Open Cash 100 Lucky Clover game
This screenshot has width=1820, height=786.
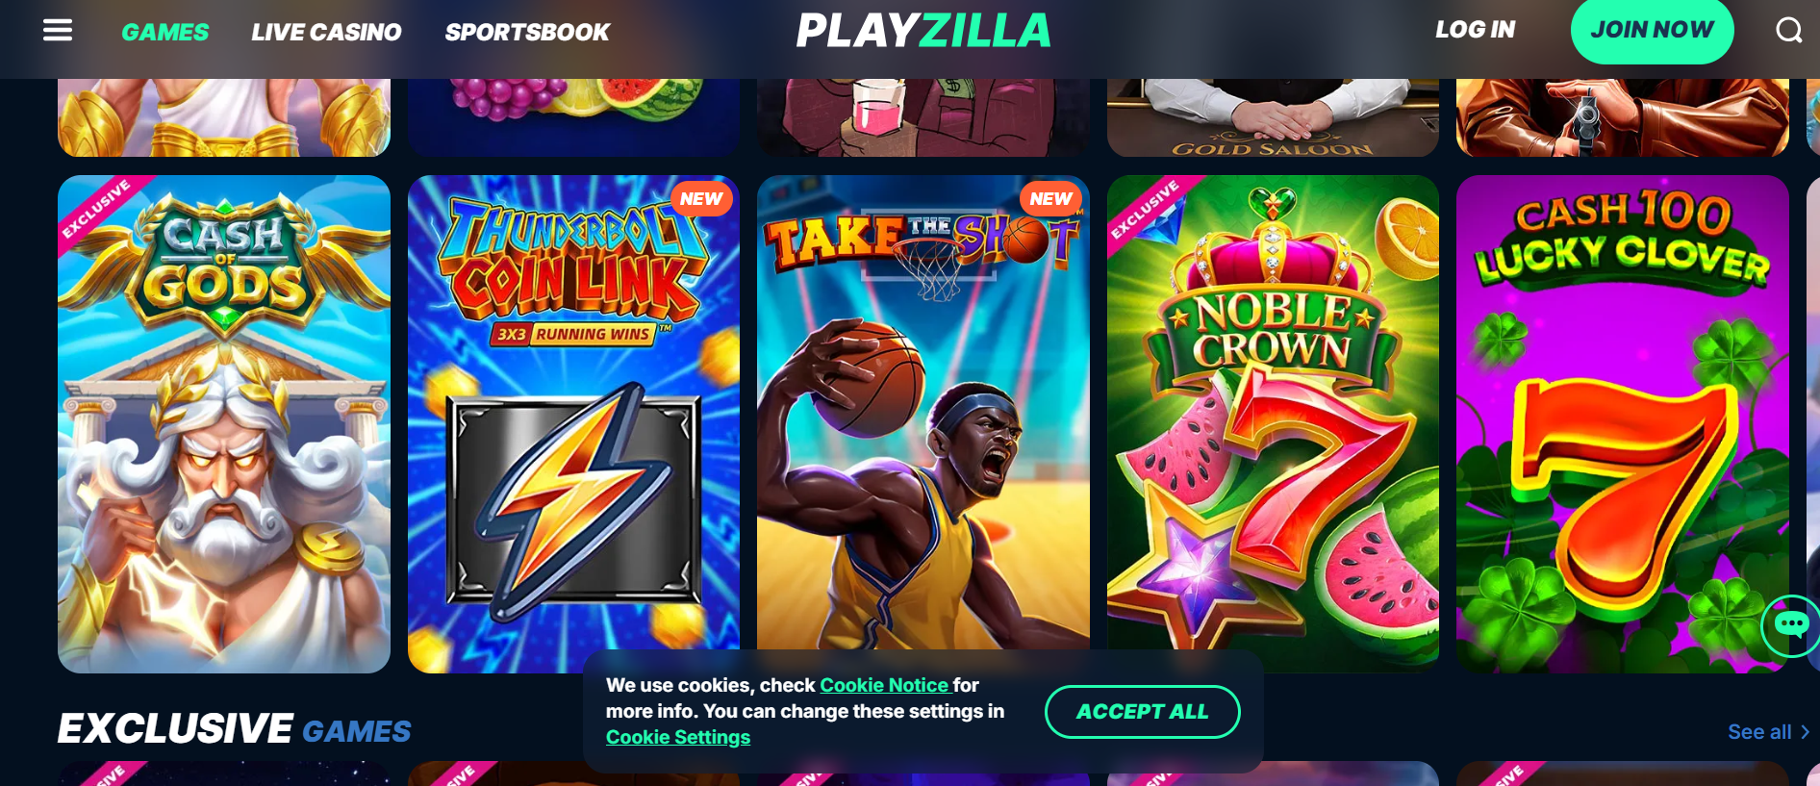pyautogui.click(x=1622, y=423)
